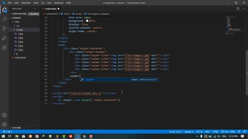248x139 pixels.
Task: Open the Terminal menu
Action: point(59,3)
